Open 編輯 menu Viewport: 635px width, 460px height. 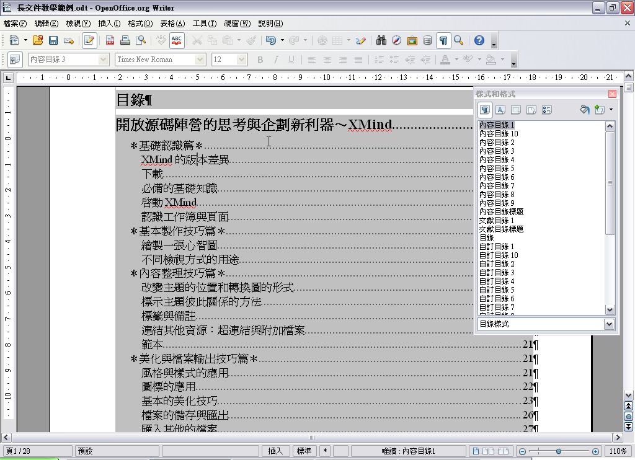pos(46,24)
